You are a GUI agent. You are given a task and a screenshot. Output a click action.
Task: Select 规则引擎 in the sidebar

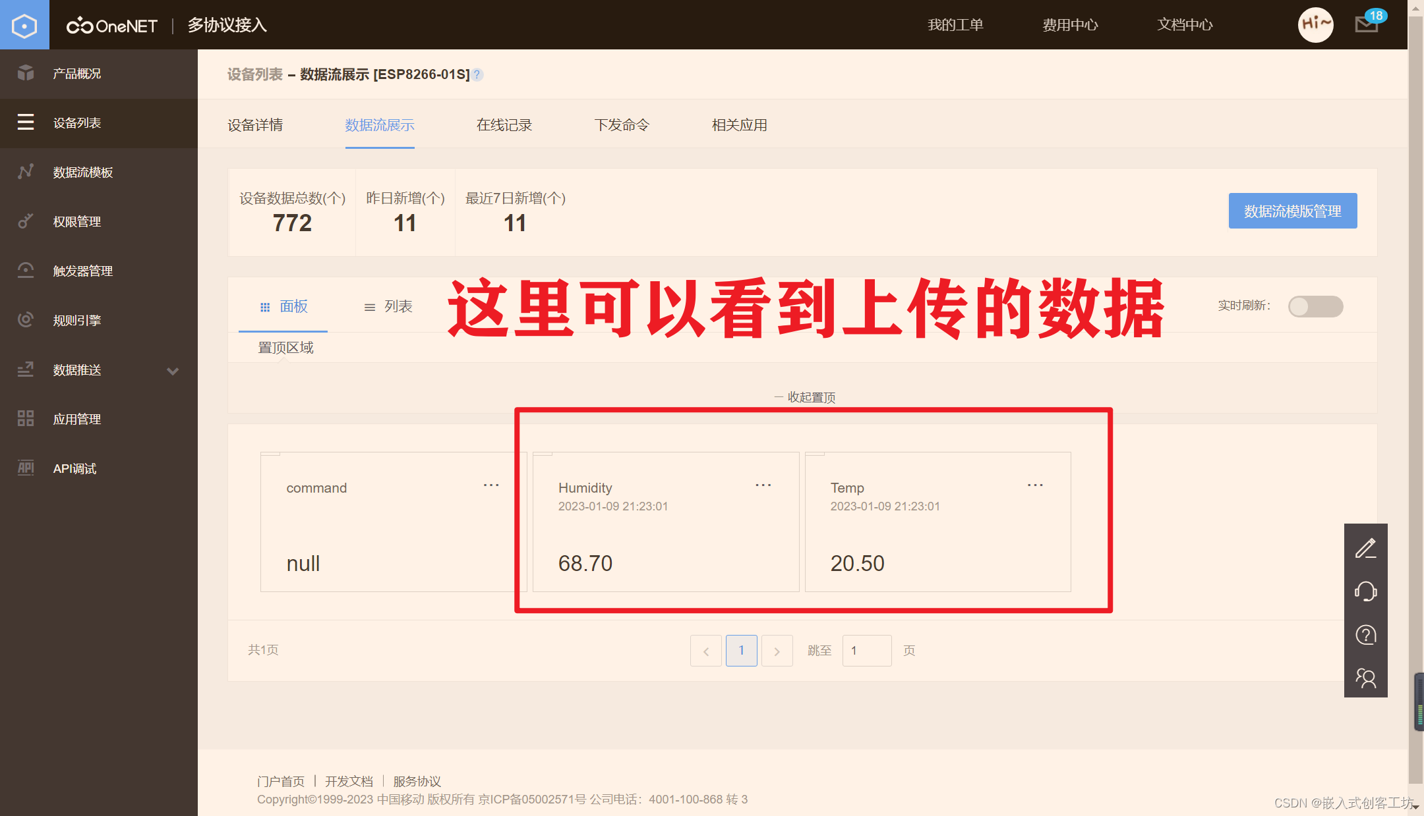[x=76, y=320]
